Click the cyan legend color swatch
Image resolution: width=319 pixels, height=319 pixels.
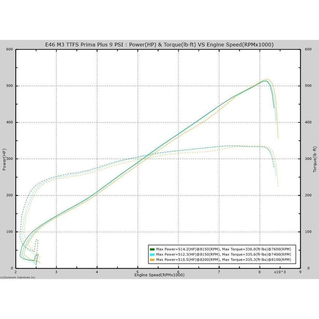(152, 254)
